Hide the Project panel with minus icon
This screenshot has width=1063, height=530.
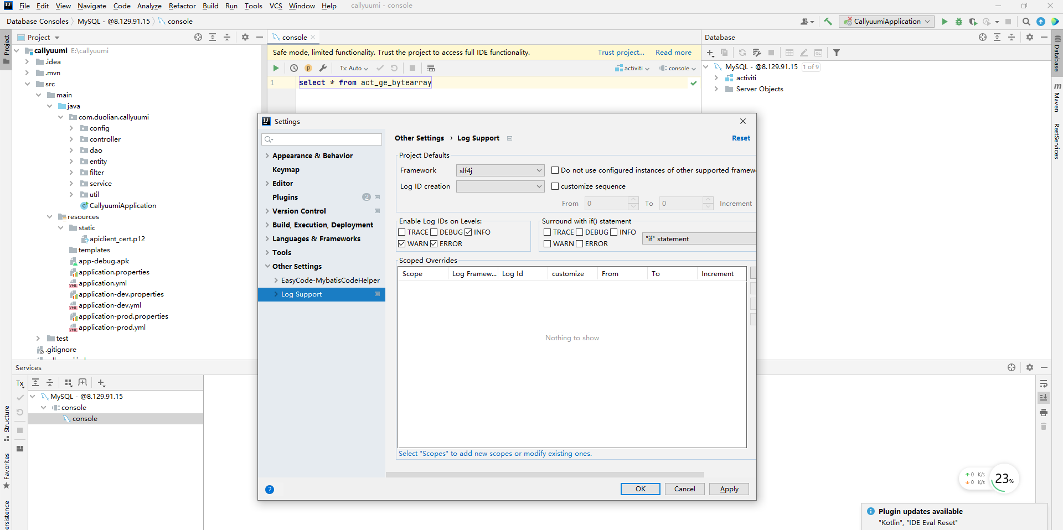point(260,37)
